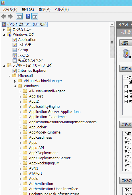Open the ヘルプ(H) menu
The width and height of the screenshot is (132, 195).
click(62, 9)
